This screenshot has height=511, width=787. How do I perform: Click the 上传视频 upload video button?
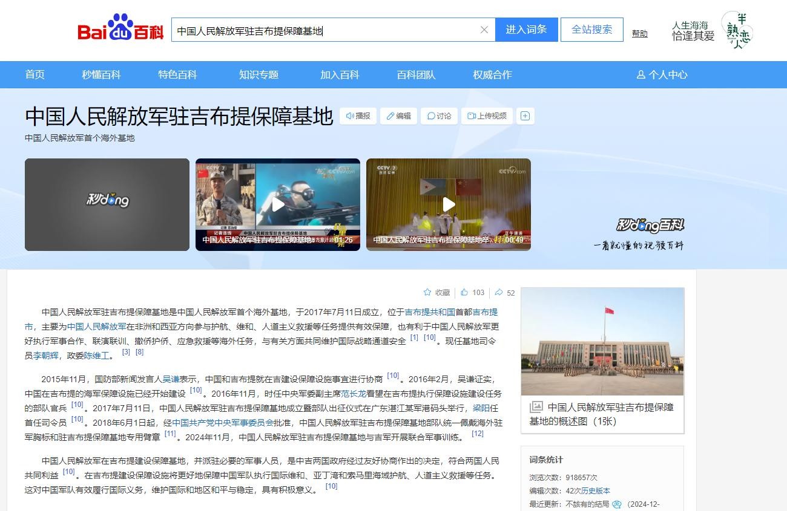point(487,116)
